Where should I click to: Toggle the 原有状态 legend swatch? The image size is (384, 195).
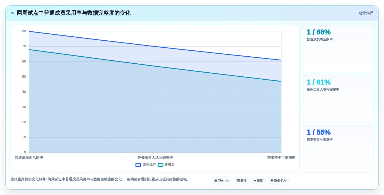138,165
